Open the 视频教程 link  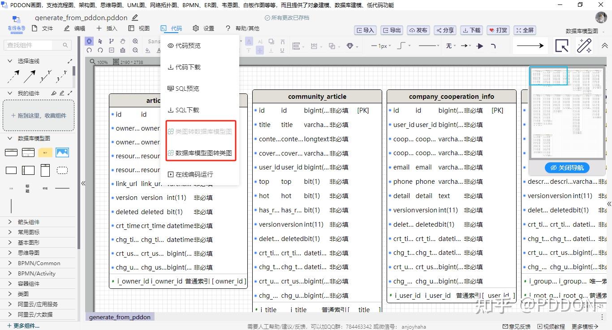click(551, 326)
